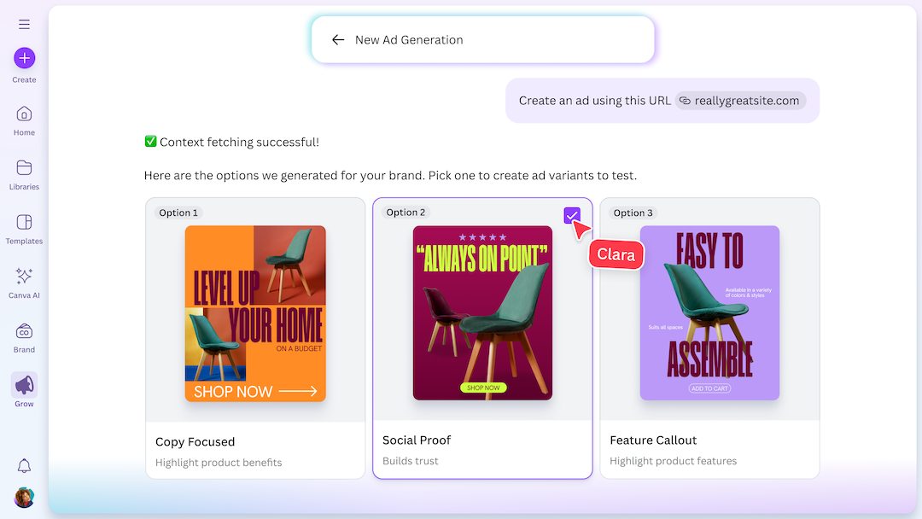Viewport: 922px width, 519px height.
Task: Open the Libraries folder icon
Action: [24, 168]
